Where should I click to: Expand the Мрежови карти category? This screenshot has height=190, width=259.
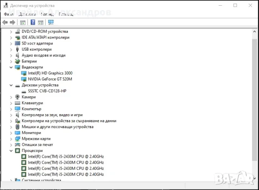(11, 139)
